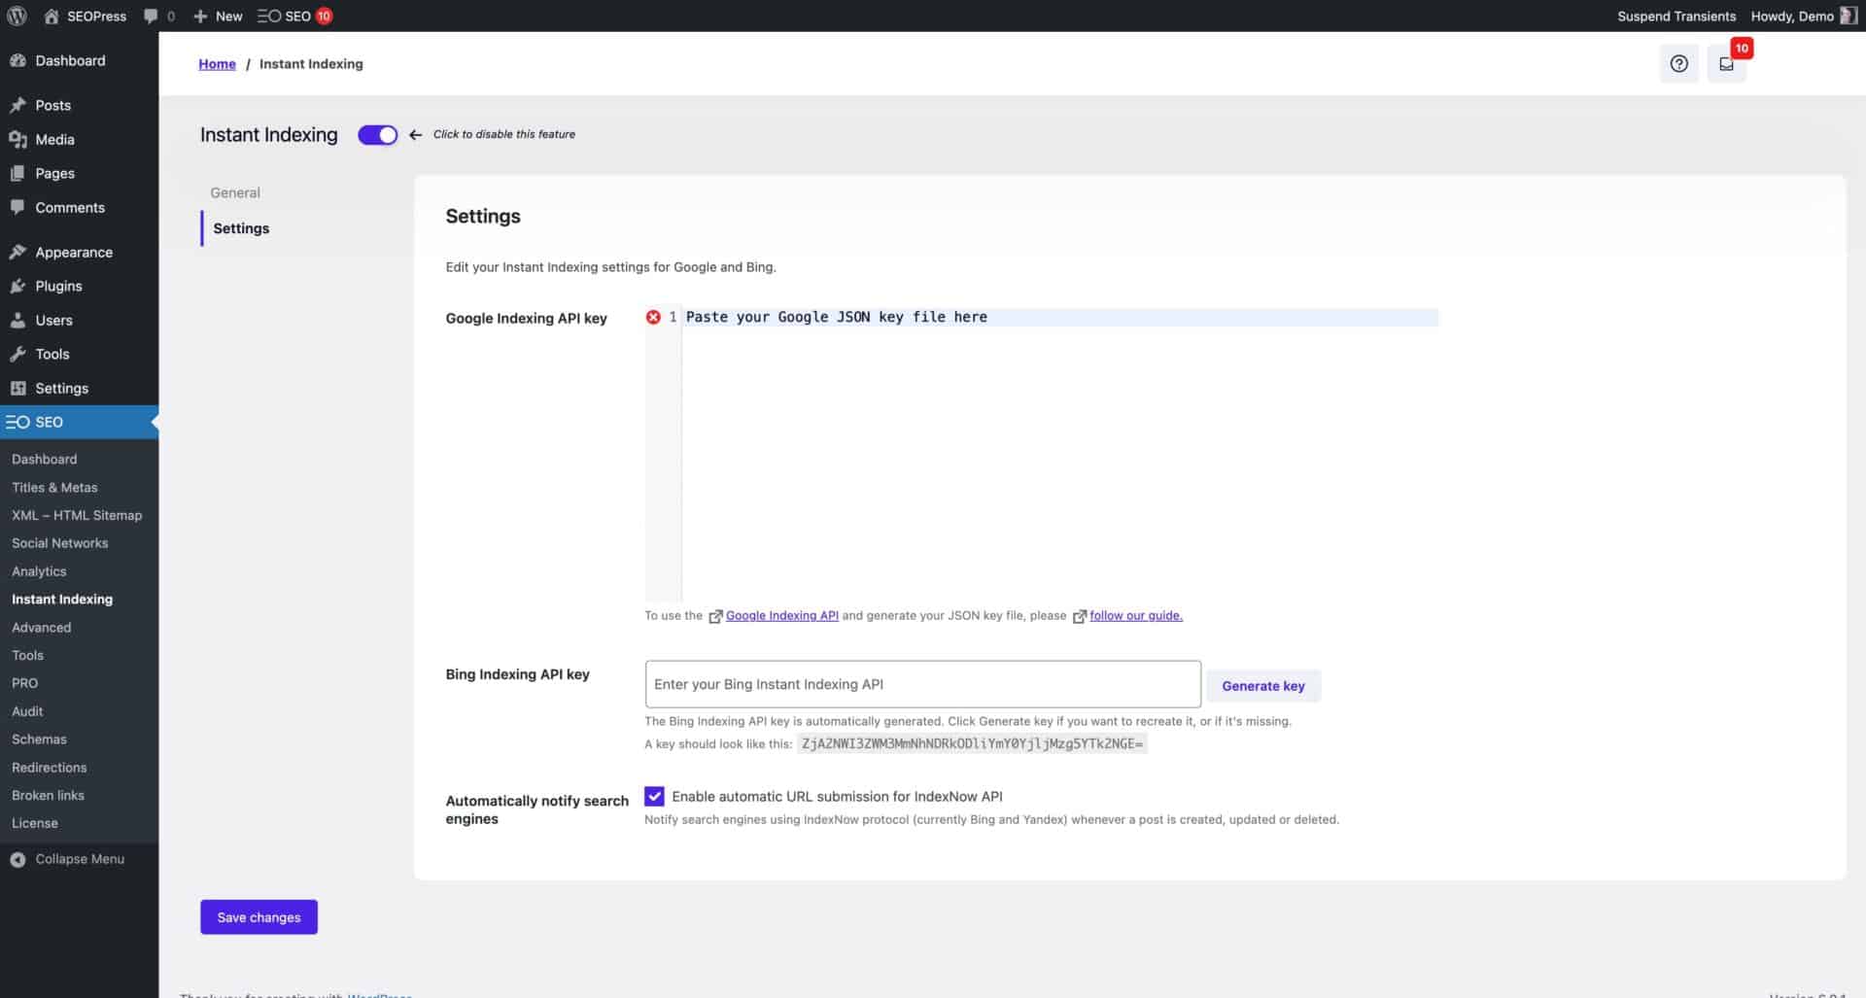Click Suspend Transients in admin bar
1866x998 pixels.
click(1676, 17)
